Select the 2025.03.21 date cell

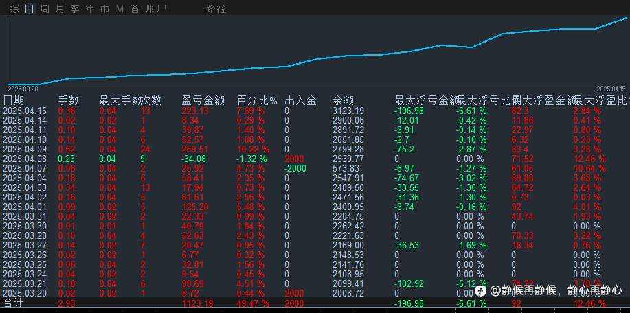coord(25,283)
